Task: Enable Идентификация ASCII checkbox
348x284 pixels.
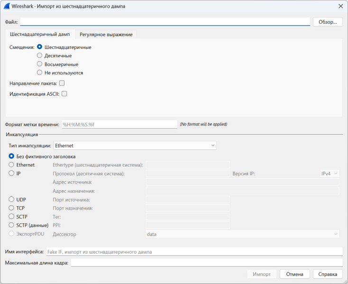Action: pyautogui.click(x=64, y=94)
